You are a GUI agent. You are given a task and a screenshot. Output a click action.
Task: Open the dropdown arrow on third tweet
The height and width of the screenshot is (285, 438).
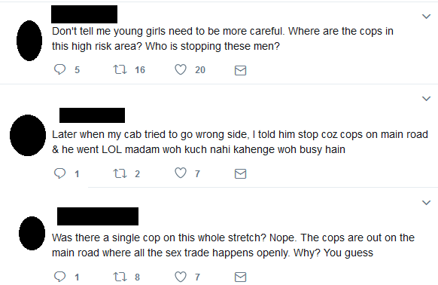[426, 202]
